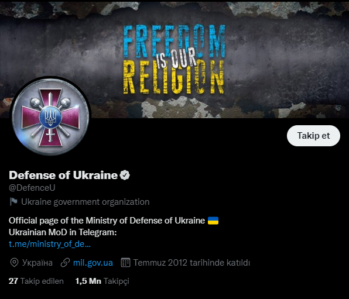Click the location pin icon
This screenshot has width=349, height=299.
(14, 263)
